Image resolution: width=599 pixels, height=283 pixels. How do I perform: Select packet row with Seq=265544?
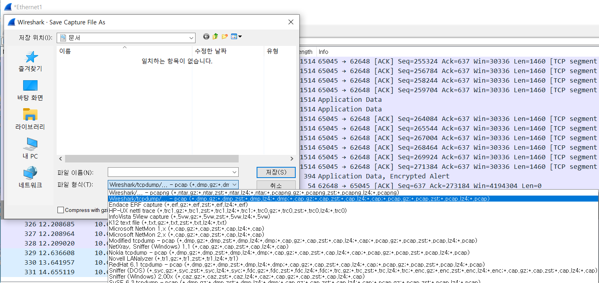tap(449, 128)
